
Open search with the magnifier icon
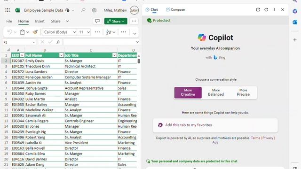(83, 10)
